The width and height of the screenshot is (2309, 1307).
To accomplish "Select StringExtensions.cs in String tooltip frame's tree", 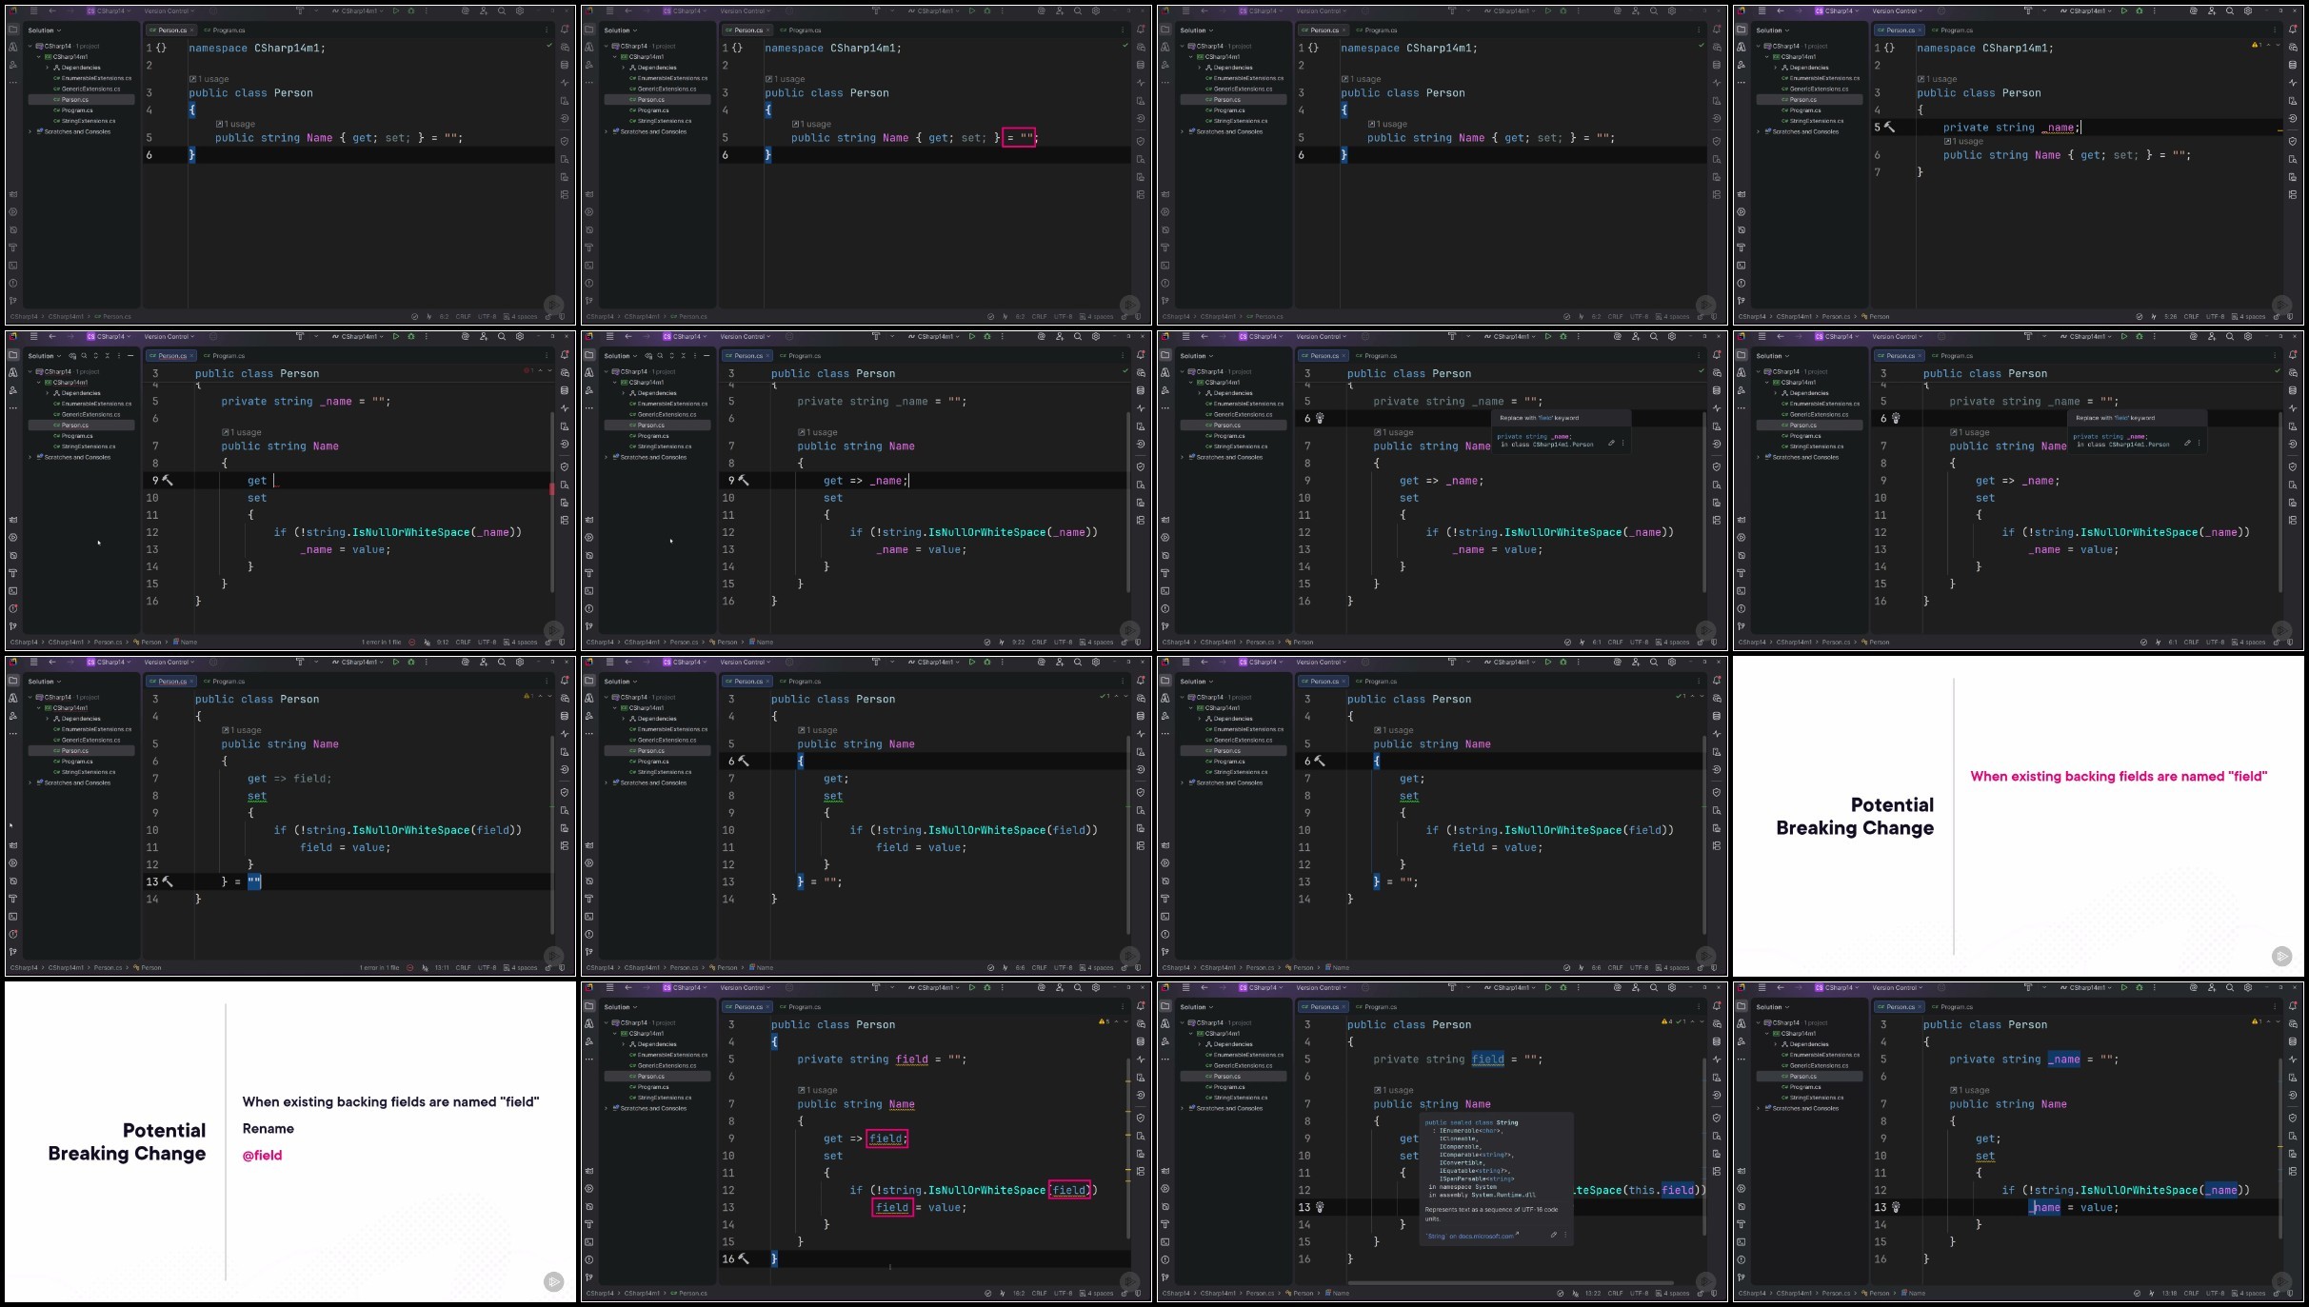I will pos(1238,1098).
